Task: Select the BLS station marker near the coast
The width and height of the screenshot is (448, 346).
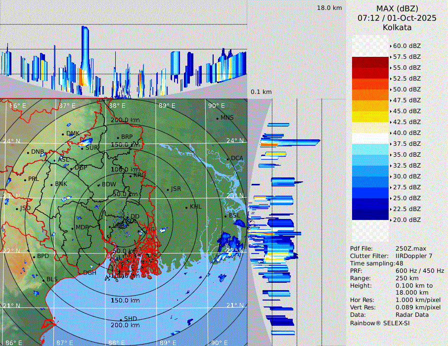Action: click(x=43, y=280)
